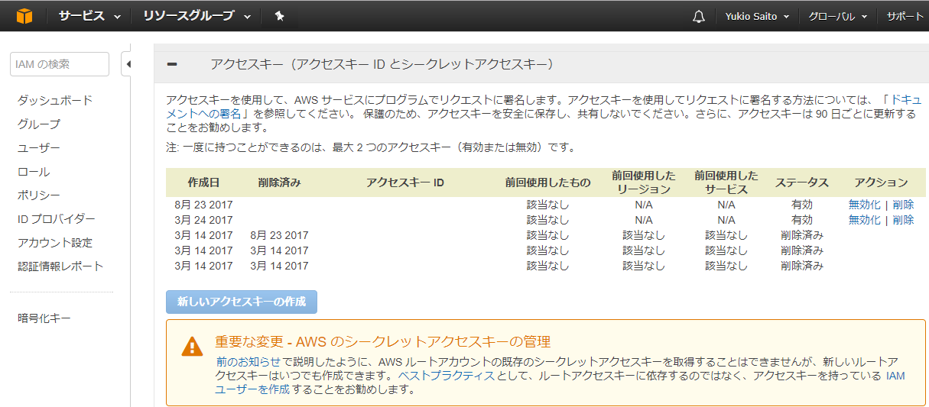Click 無効化 for the 8月 23 2017 key

pyautogui.click(x=864, y=205)
